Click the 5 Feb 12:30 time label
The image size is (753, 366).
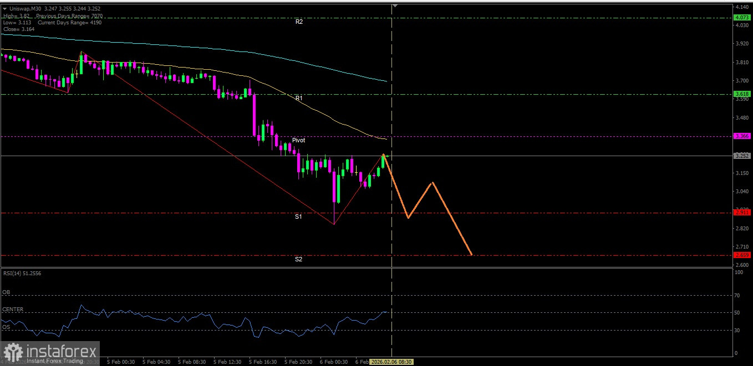tap(227, 362)
